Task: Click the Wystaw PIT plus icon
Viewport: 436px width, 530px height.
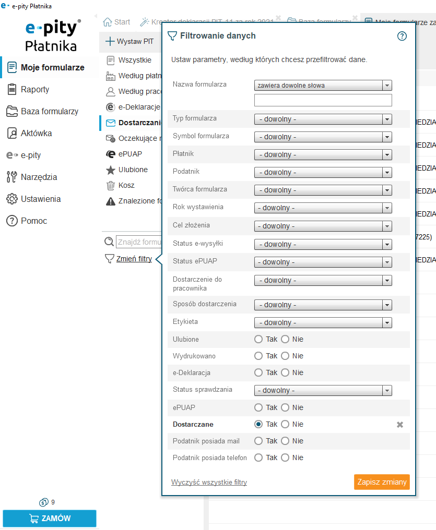Action: click(110, 41)
